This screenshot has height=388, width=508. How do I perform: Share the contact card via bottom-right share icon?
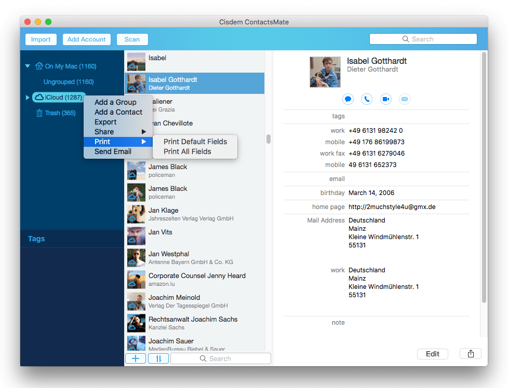pyautogui.click(x=470, y=353)
